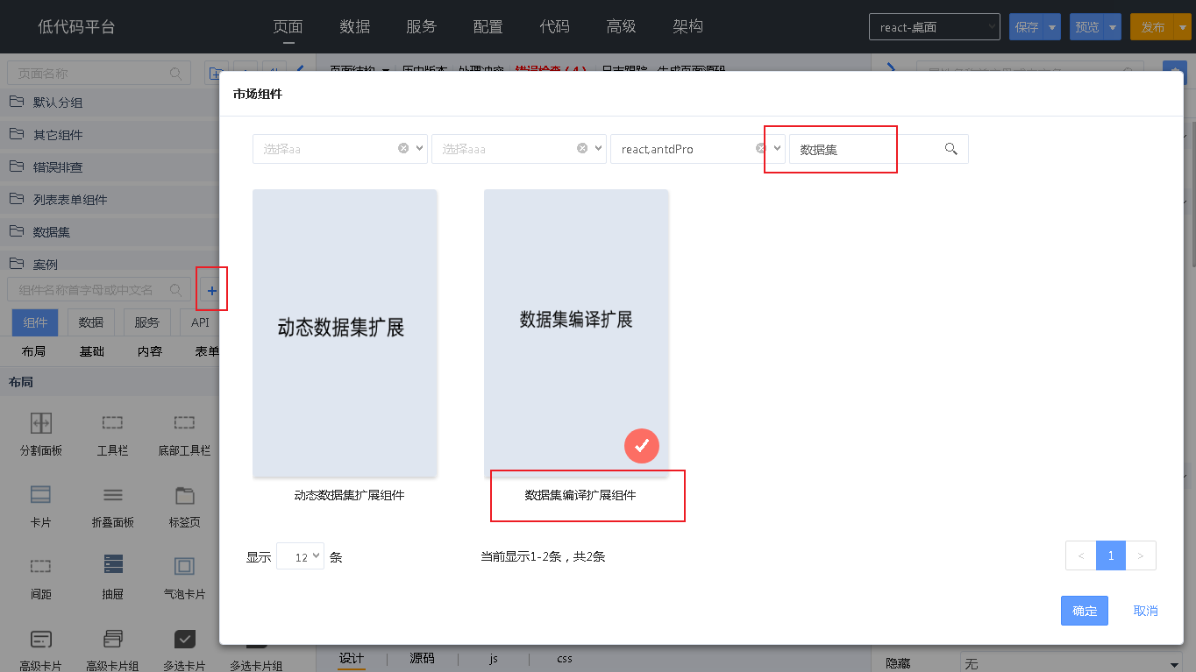Click search magnifier in the market component dialog

950,149
